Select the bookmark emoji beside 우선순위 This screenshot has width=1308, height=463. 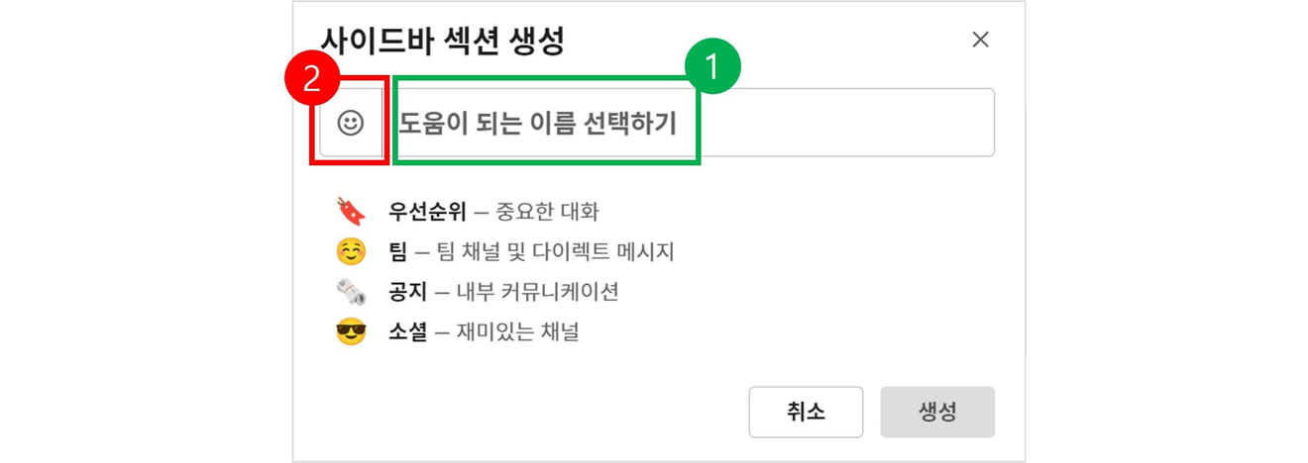coord(351,212)
